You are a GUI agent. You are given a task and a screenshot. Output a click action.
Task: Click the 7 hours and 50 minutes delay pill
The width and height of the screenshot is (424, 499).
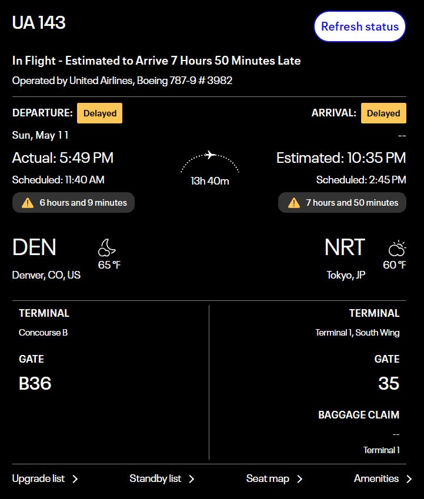(342, 203)
